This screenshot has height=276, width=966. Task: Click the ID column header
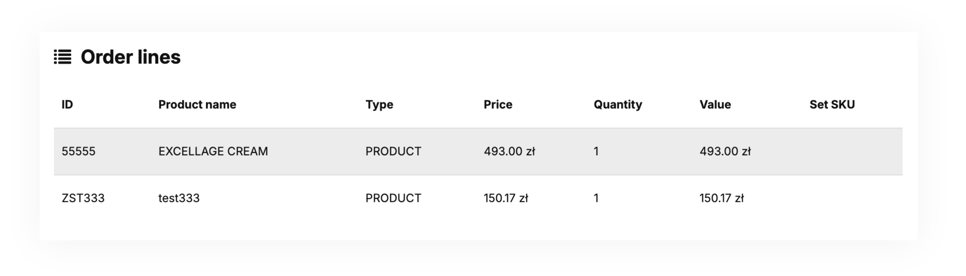[x=67, y=104]
